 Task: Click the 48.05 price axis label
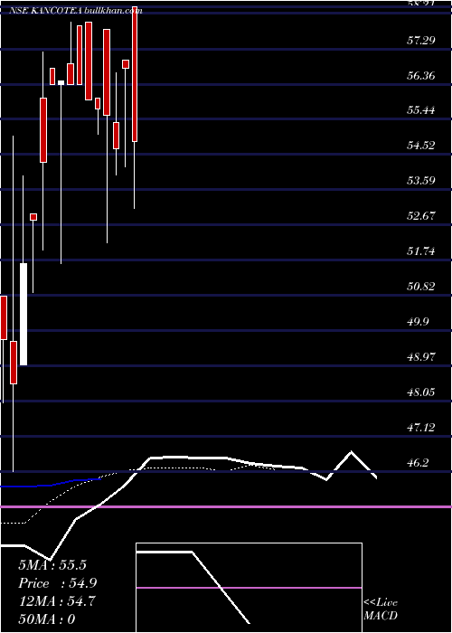pyautogui.click(x=421, y=392)
